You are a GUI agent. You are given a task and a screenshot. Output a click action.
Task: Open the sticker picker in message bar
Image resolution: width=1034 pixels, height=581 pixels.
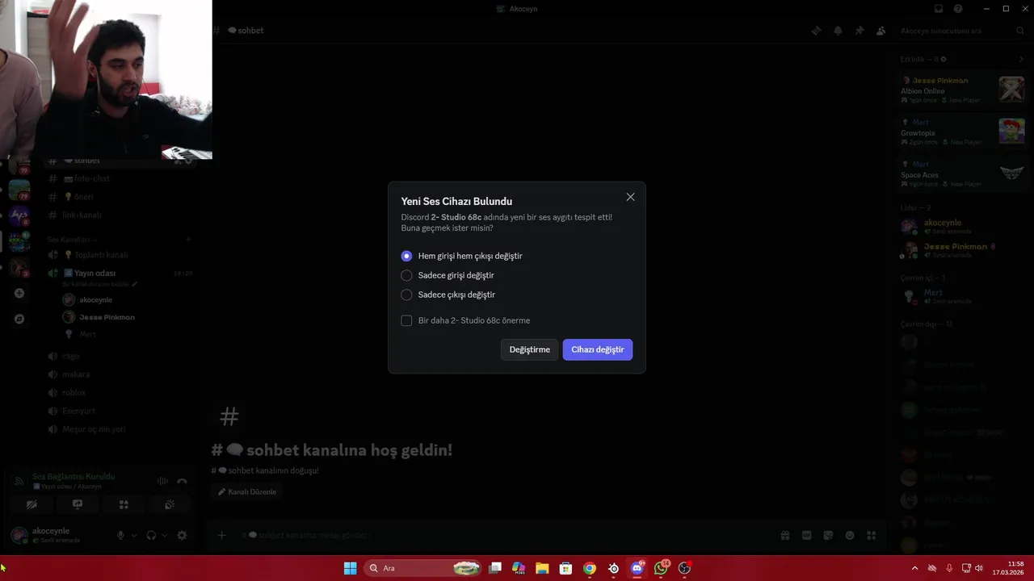(828, 535)
